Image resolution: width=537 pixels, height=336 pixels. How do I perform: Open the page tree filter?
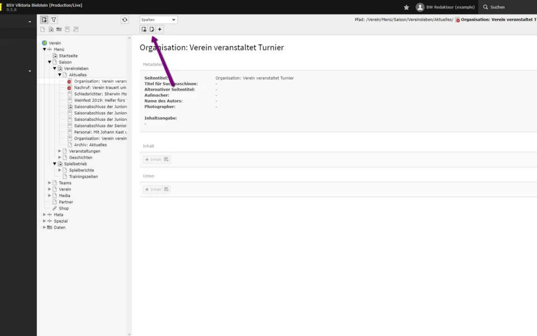coord(54,20)
